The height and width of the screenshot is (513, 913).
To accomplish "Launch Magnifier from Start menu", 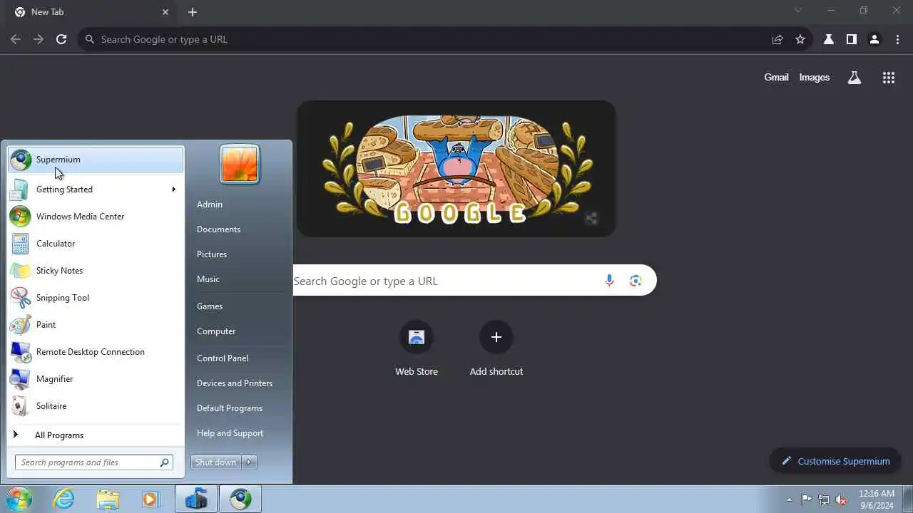I will [x=96, y=379].
